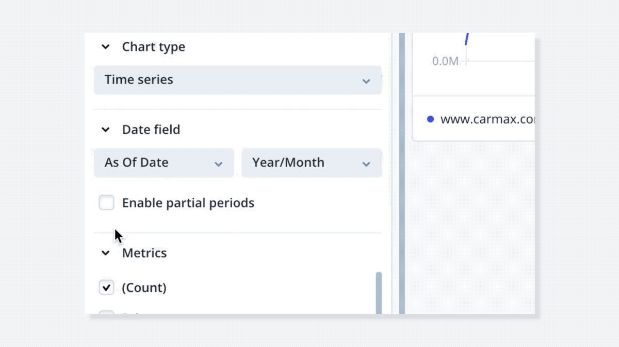Collapse the Date field section chevron
619x347 pixels.
point(106,130)
